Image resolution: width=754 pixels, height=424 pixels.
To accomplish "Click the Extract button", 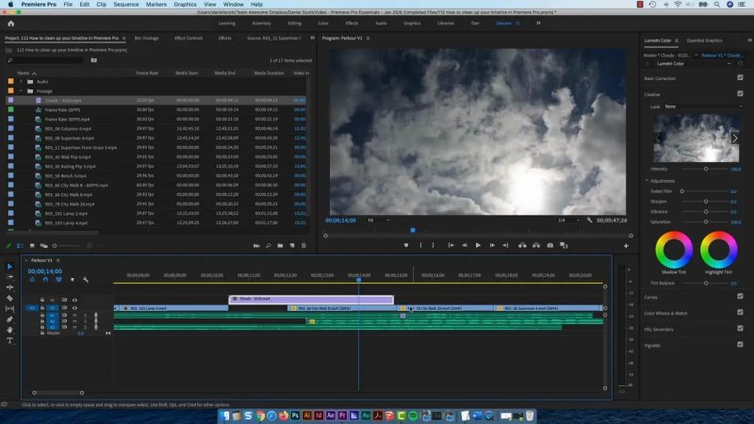I will (x=536, y=245).
